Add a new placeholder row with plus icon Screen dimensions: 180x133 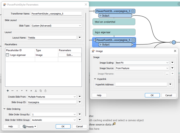(x=8, y=91)
